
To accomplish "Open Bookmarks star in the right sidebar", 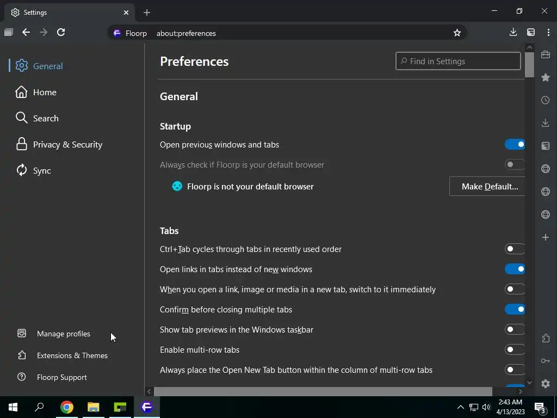I will click(545, 77).
